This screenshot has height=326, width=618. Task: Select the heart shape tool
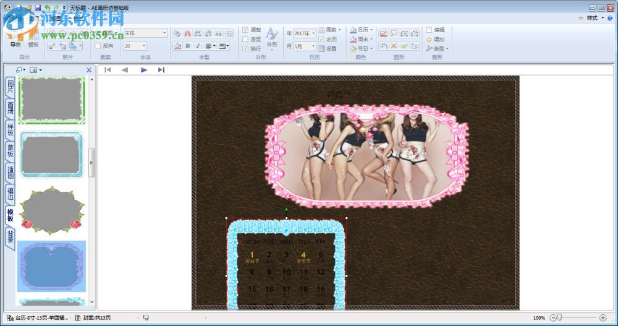[394, 33]
